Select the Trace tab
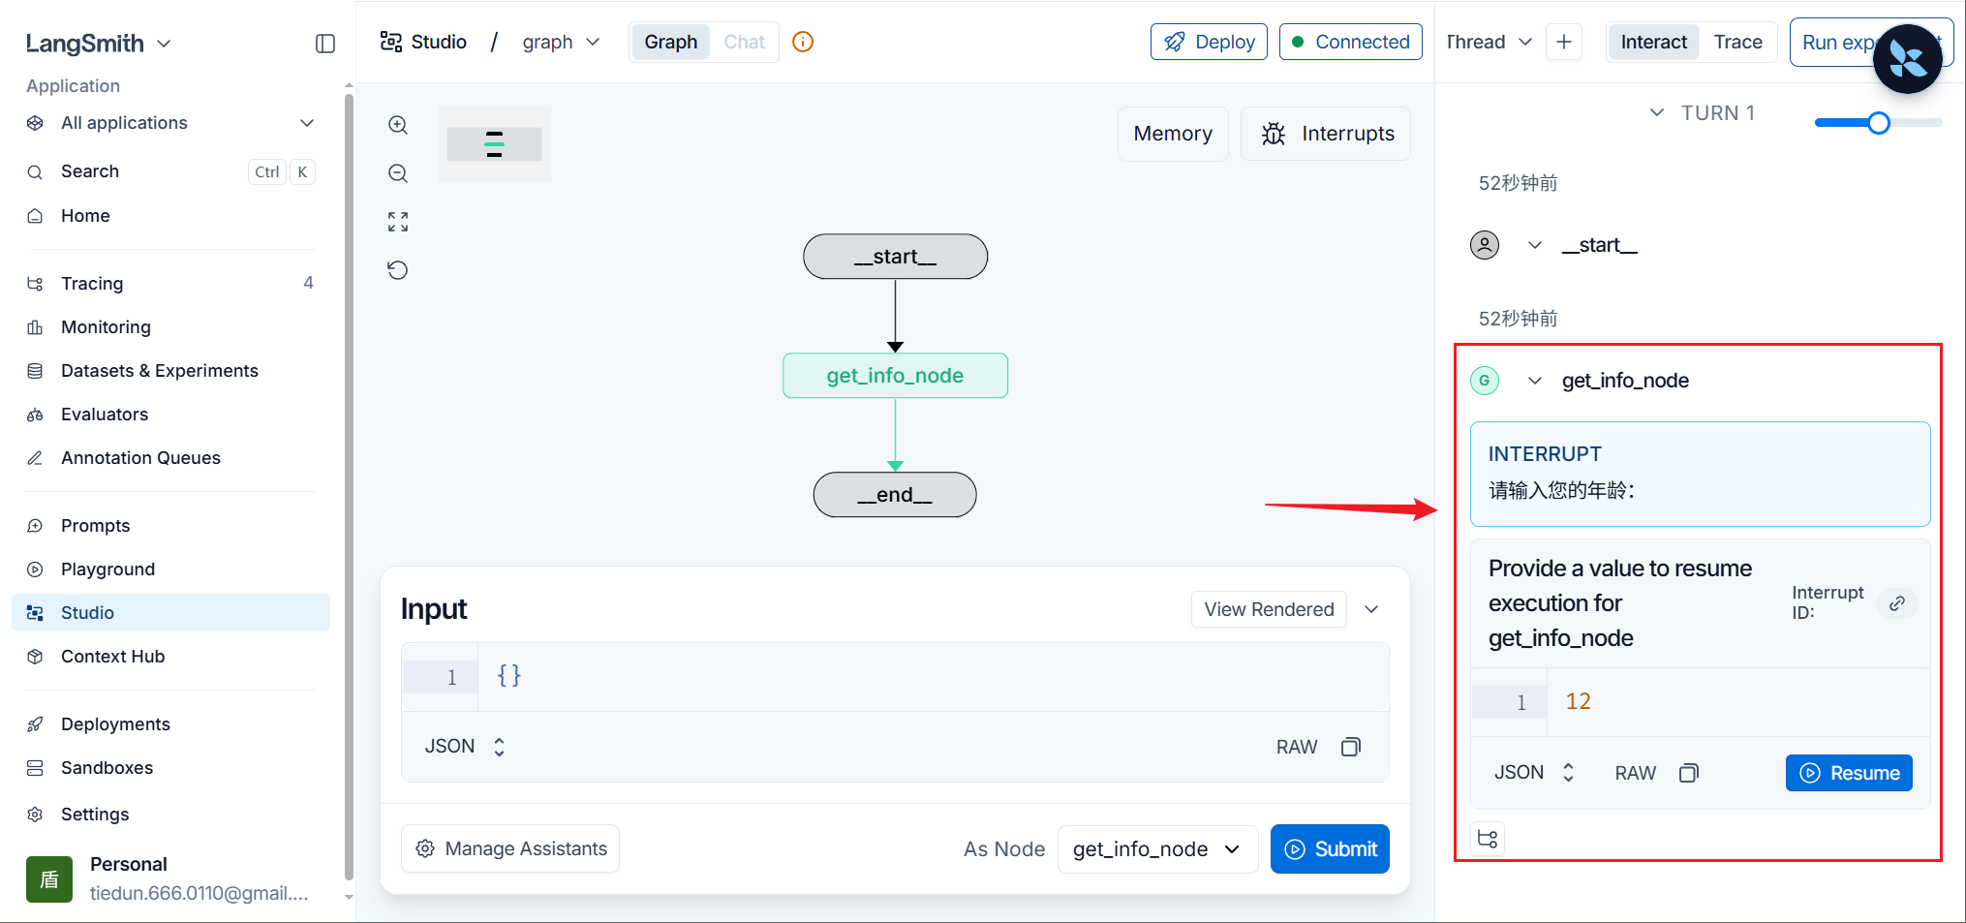 [x=1737, y=42]
